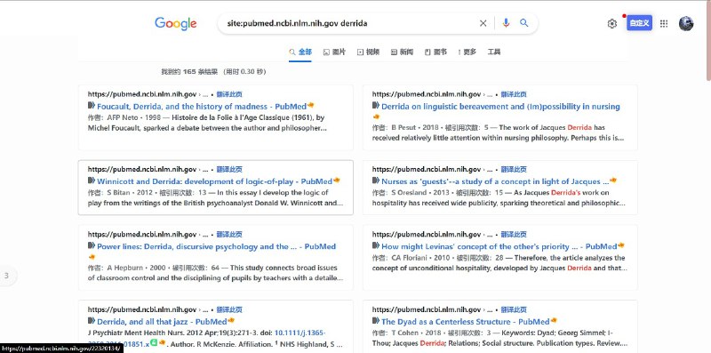
Task: Click document icon before The Dyad title
Action: click(376, 321)
